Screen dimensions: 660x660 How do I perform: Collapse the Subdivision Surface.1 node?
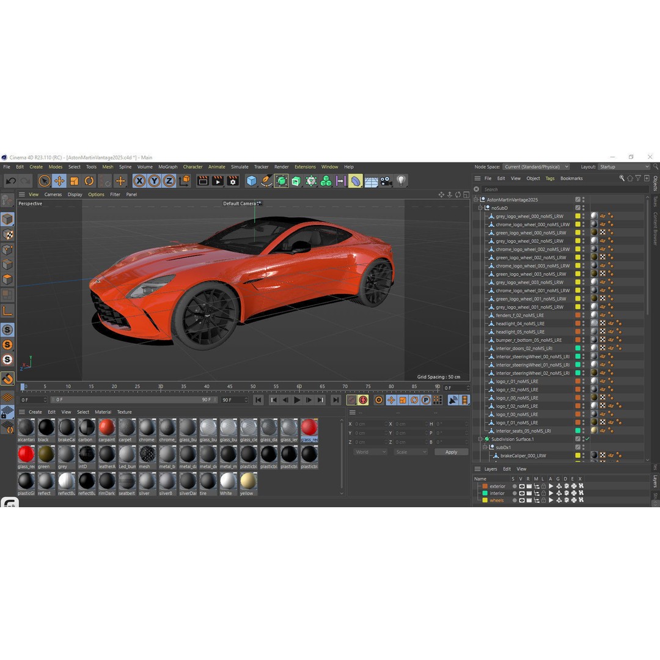[480, 439]
